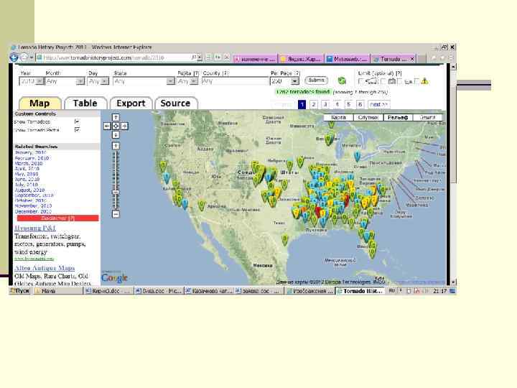The image size is (517, 388).
Task: Click the next >> pagination link
Action: pyautogui.click(x=379, y=105)
